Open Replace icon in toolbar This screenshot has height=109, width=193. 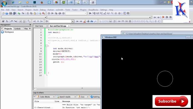coord(43,13)
